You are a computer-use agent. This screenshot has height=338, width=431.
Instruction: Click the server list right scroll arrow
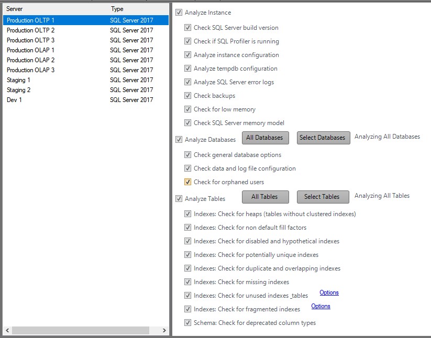pyautogui.click(x=164, y=331)
